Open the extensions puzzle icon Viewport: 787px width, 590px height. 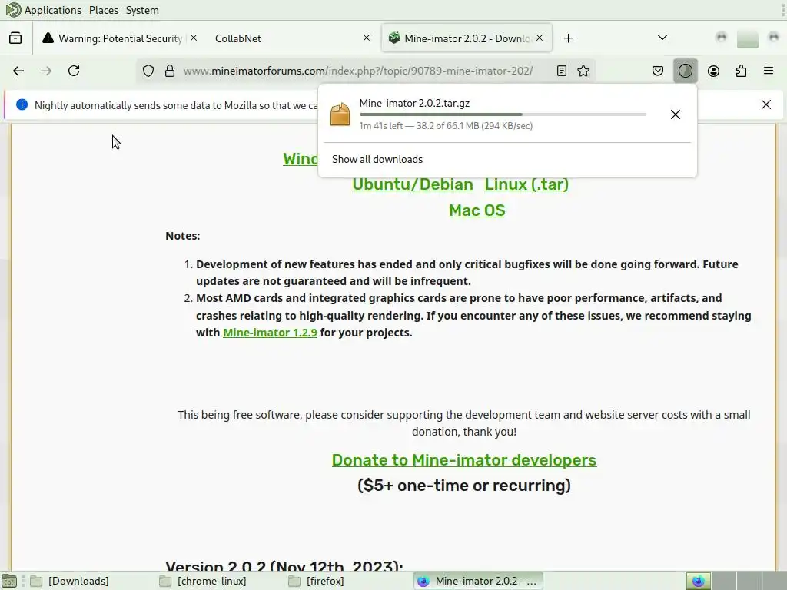741,71
